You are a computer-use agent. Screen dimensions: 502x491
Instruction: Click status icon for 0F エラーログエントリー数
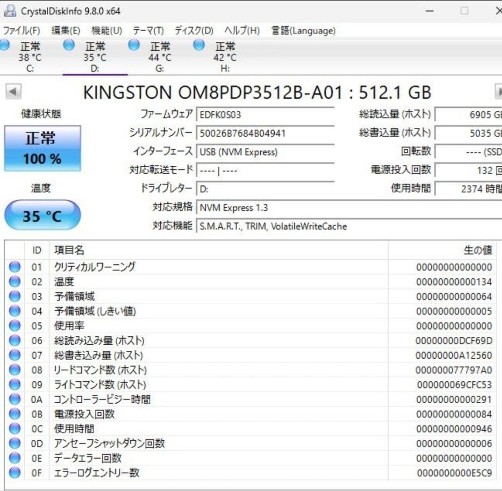click(15, 473)
